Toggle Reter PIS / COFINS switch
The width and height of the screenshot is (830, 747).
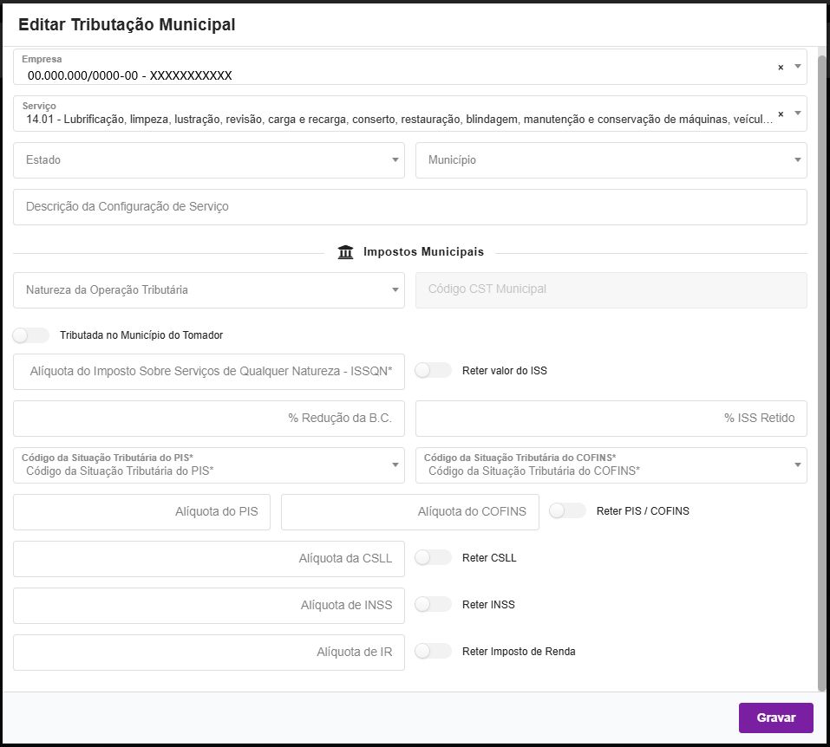point(567,511)
